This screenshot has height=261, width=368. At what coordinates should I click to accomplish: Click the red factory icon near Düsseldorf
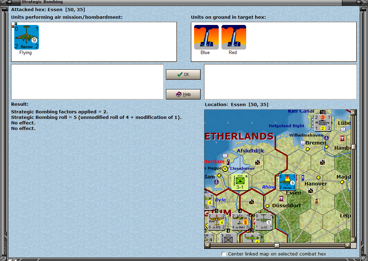[x=281, y=199]
